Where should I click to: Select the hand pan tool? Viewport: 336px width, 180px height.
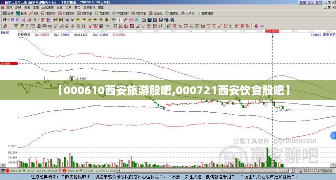pyautogui.click(x=114, y=20)
